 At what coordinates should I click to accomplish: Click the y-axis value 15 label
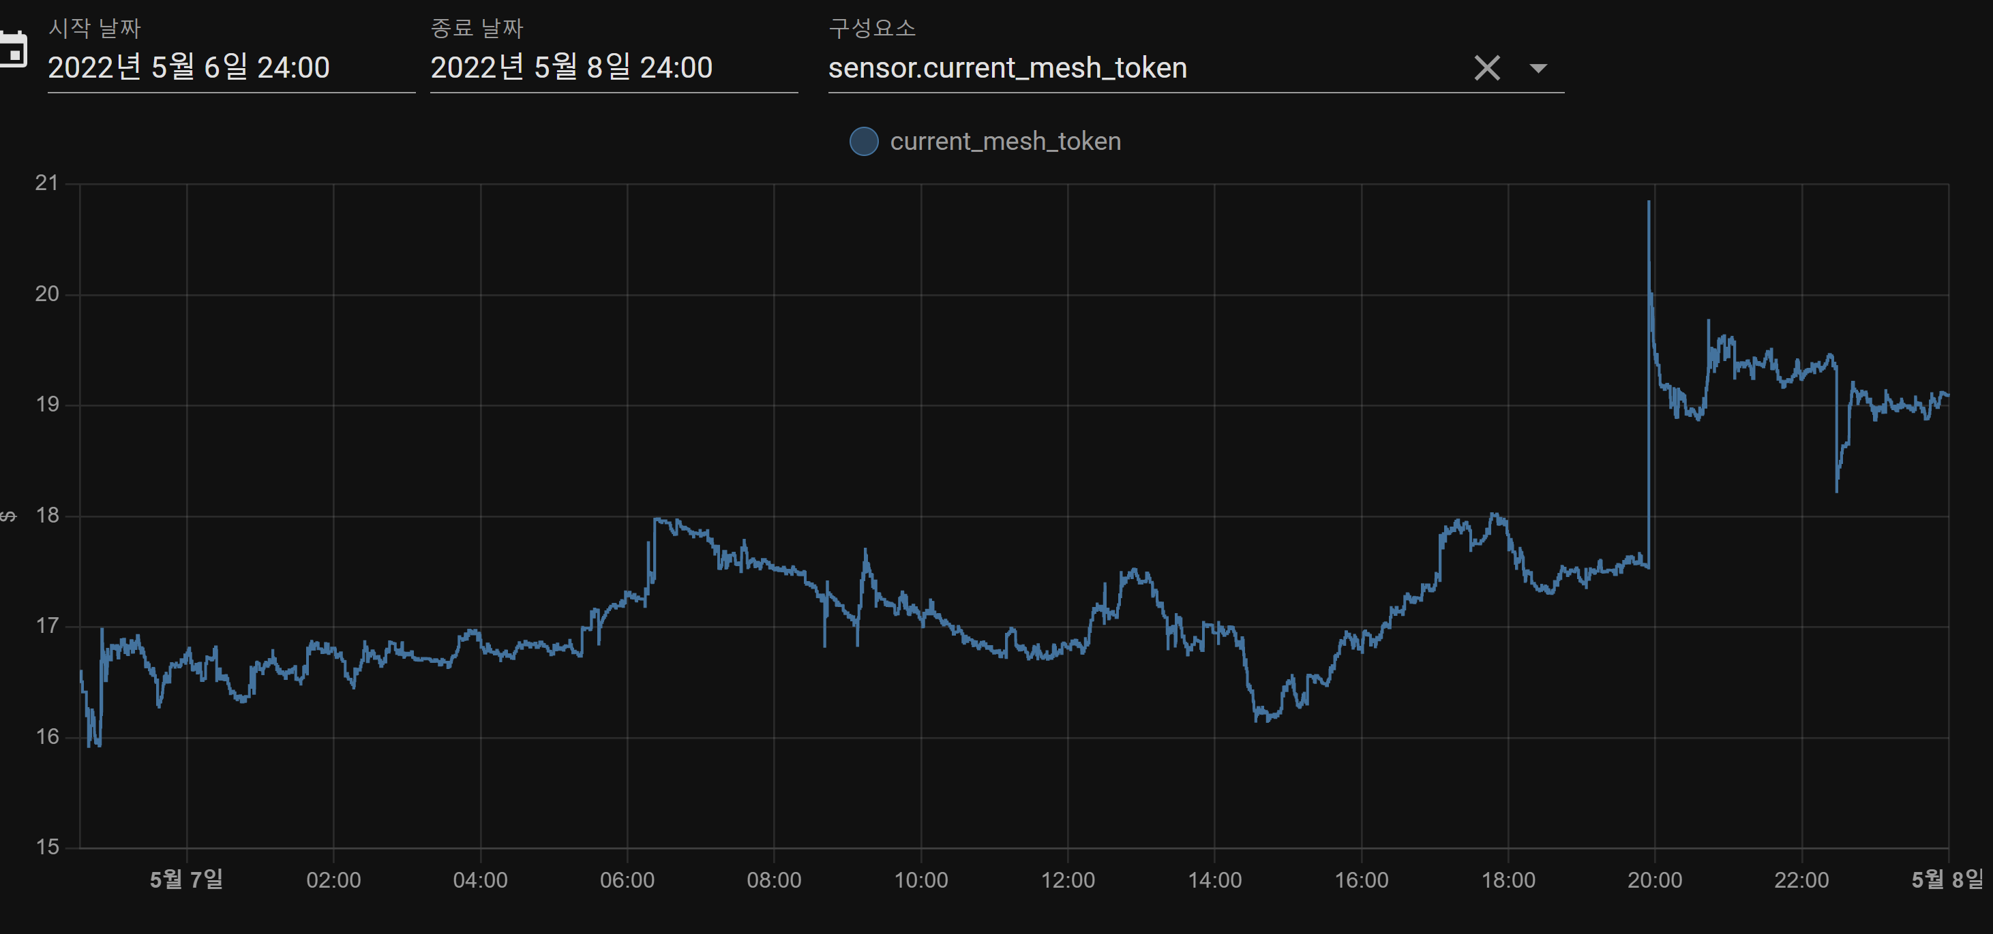pyautogui.click(x=47, y=847)
